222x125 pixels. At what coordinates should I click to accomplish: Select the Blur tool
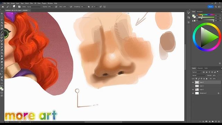coord(2,56)
